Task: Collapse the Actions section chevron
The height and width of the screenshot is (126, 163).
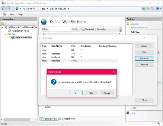Action: (158, 53)
